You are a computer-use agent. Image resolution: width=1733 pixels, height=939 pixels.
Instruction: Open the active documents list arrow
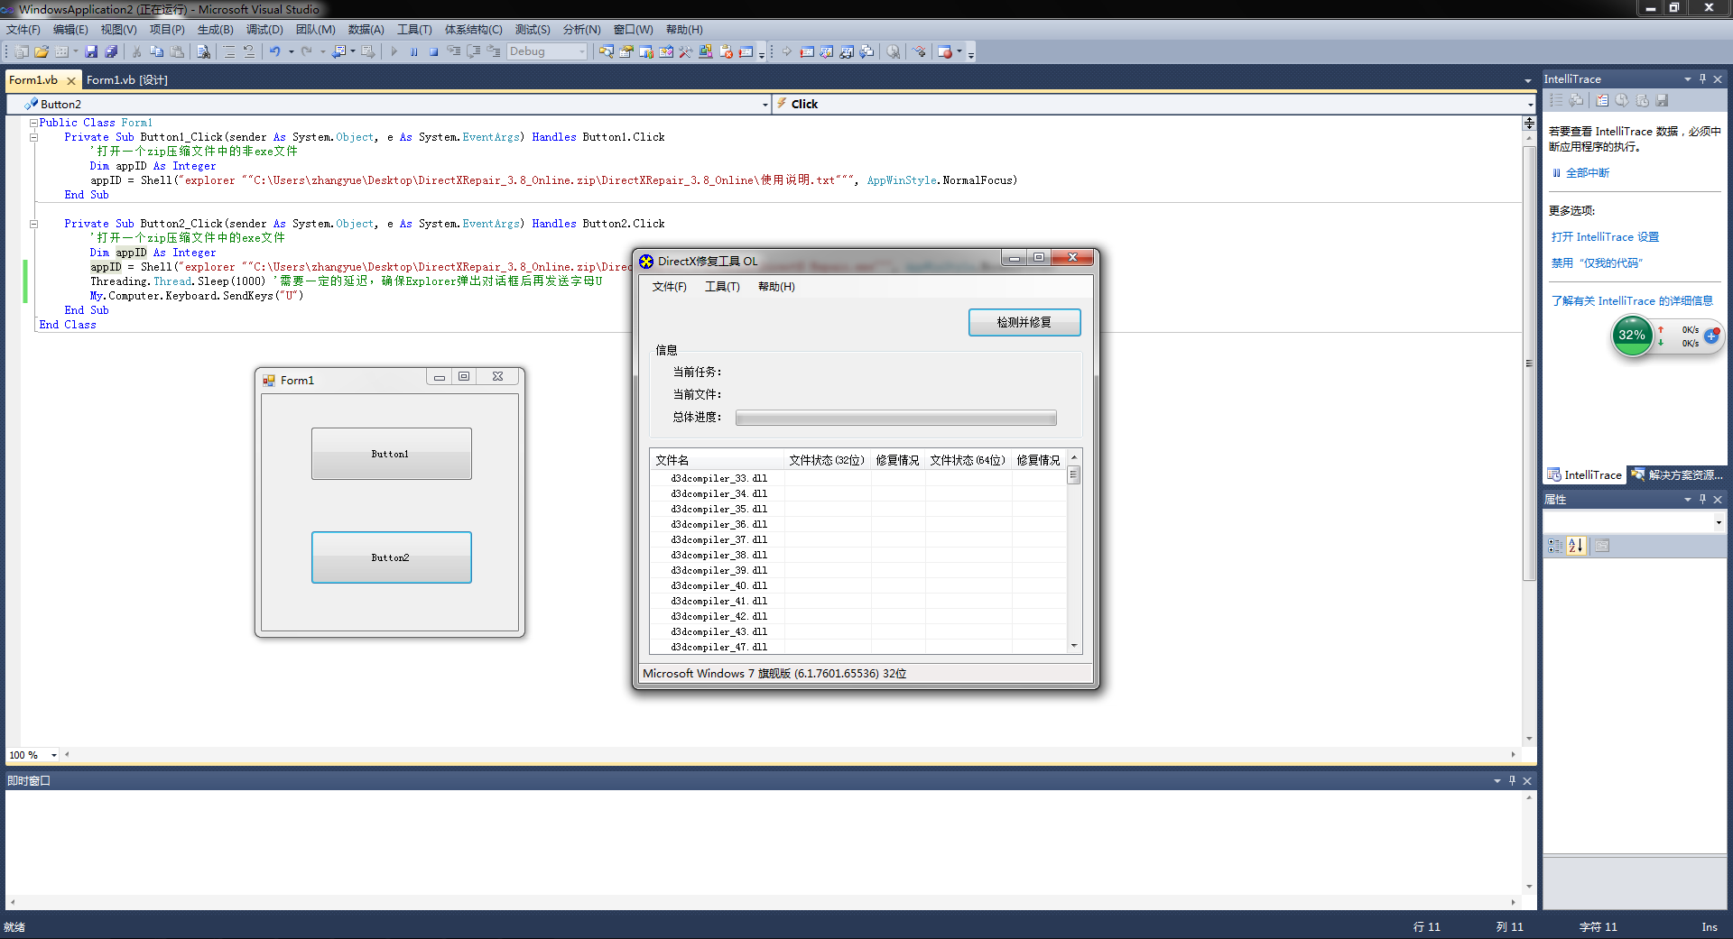click(x=1528, y=80)
